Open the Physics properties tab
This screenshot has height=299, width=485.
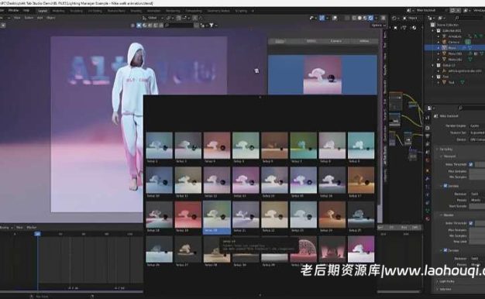[x=428, y=194]
